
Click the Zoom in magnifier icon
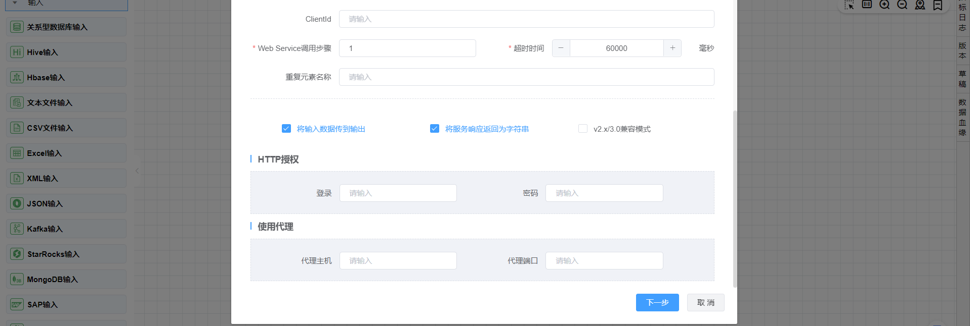pos(884,5)
